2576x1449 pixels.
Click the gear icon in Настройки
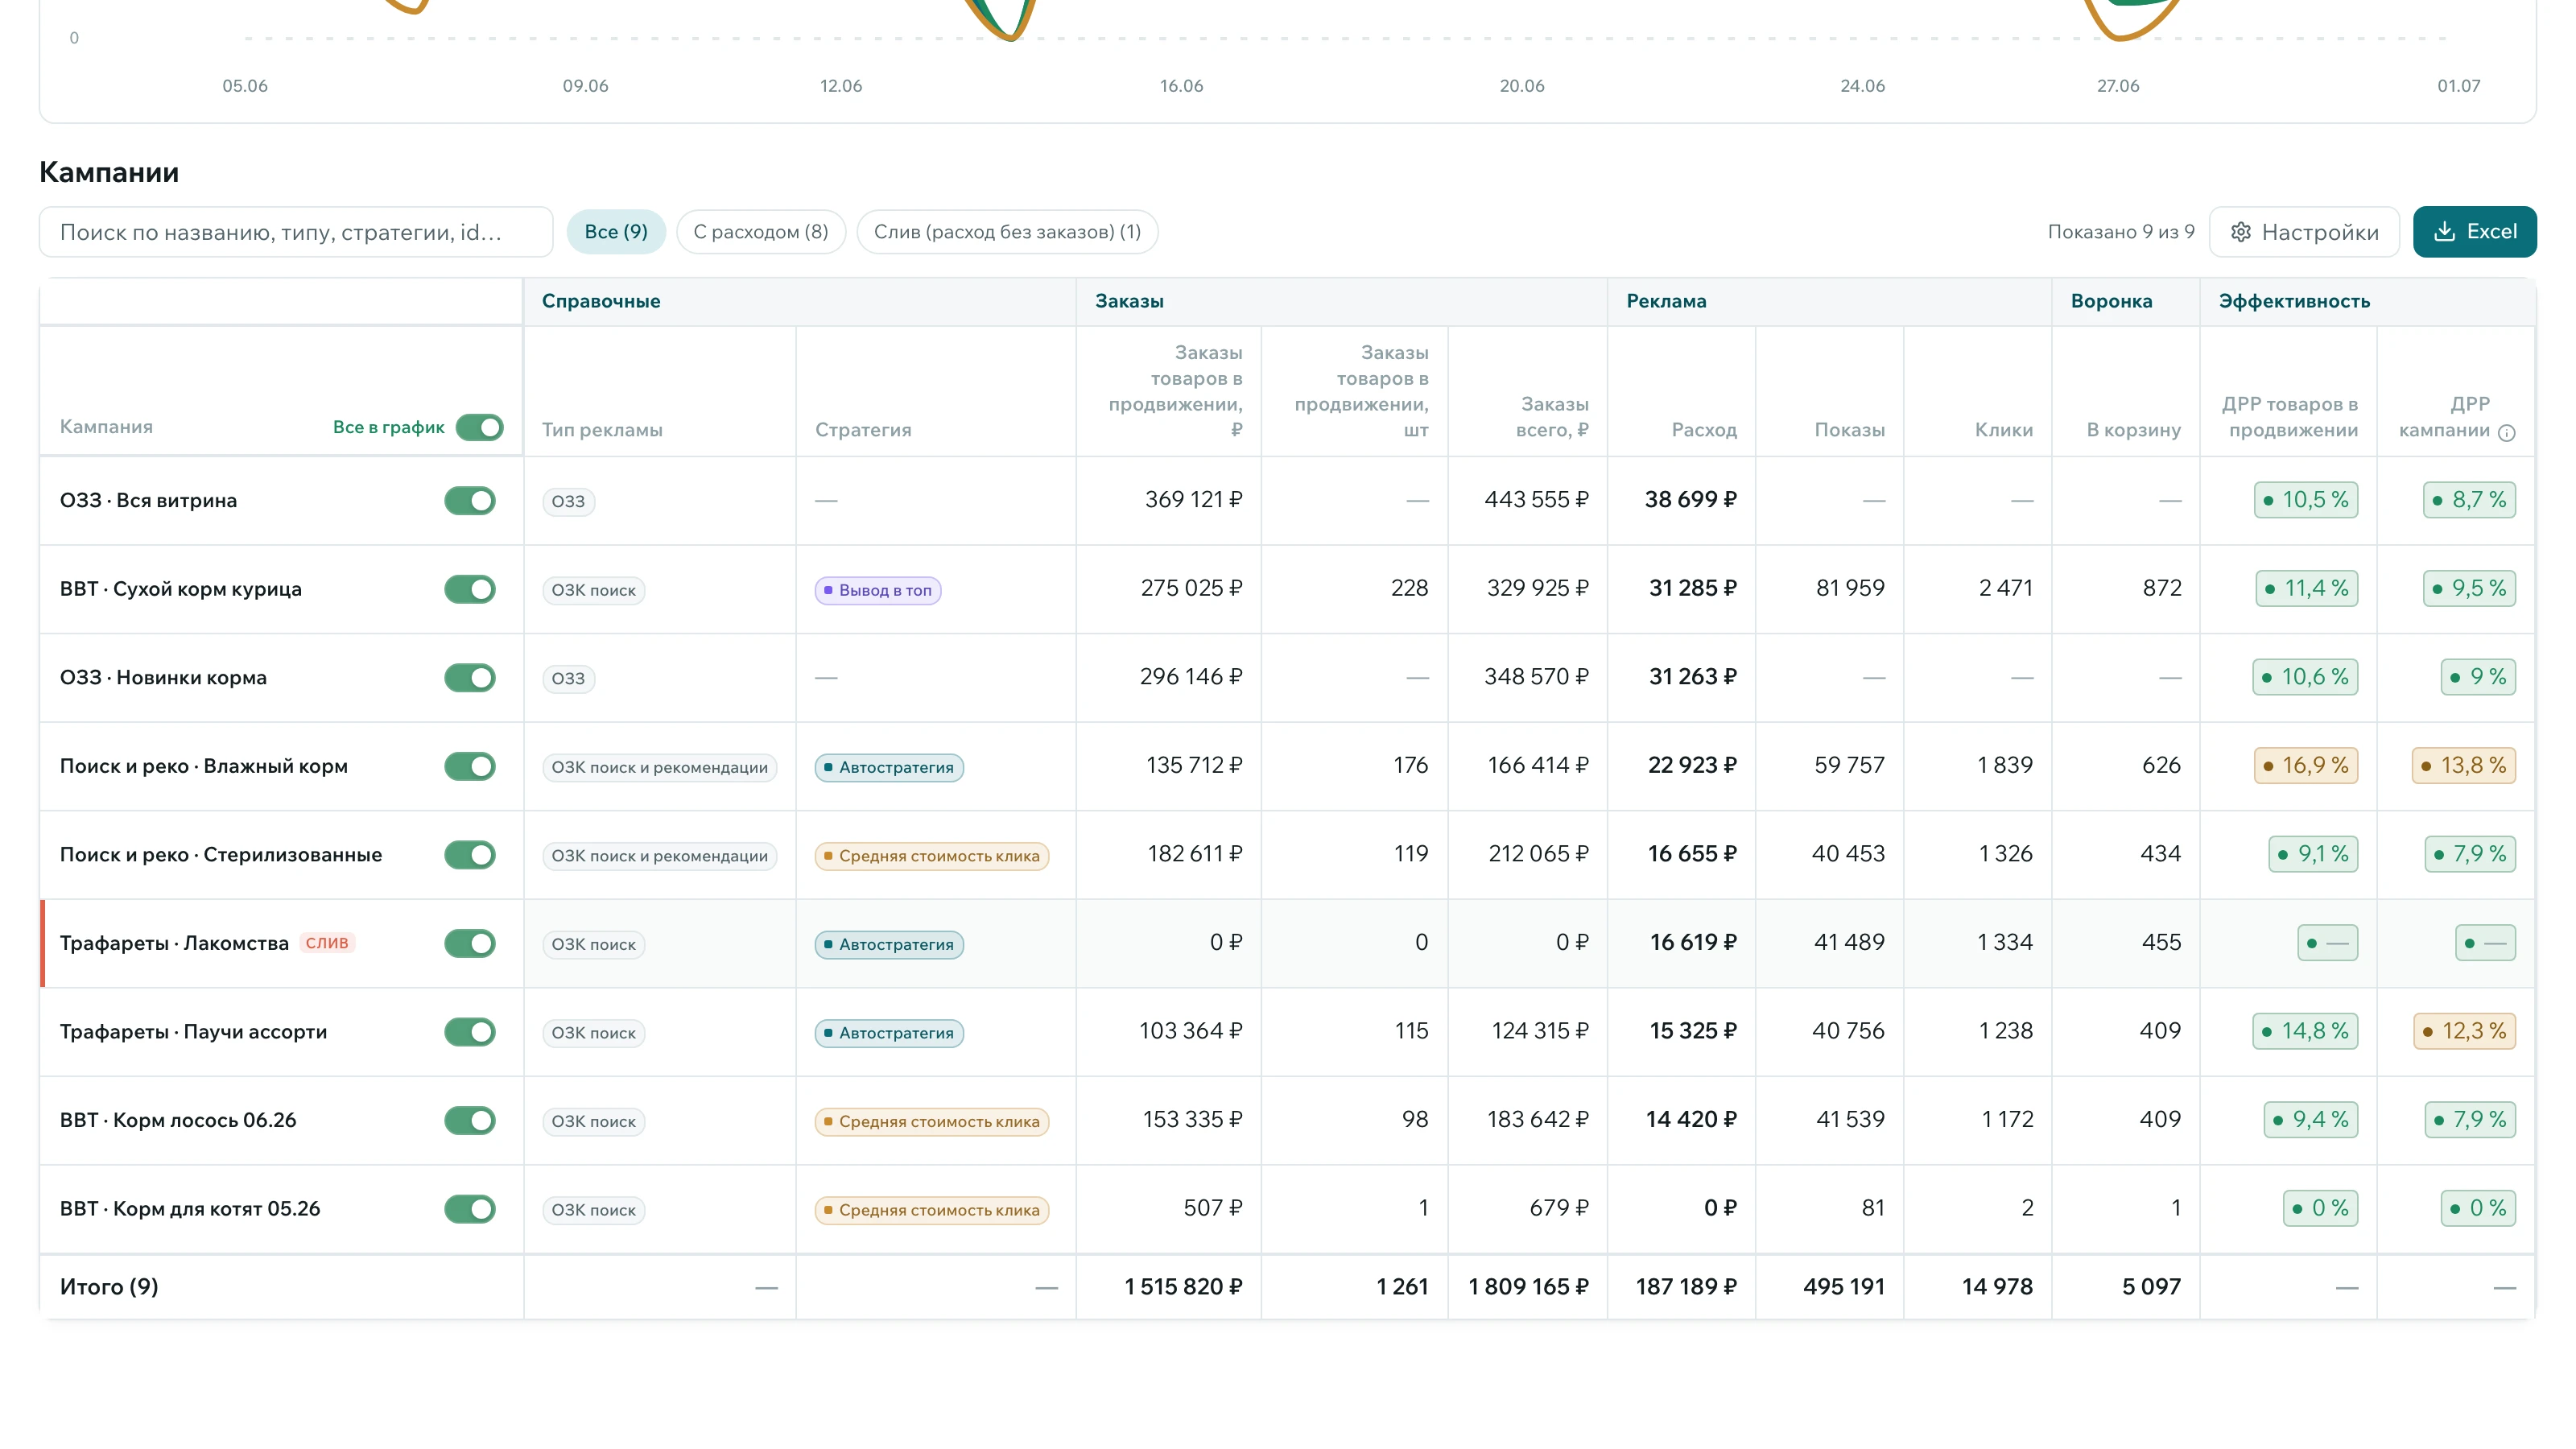(2241, 232)
